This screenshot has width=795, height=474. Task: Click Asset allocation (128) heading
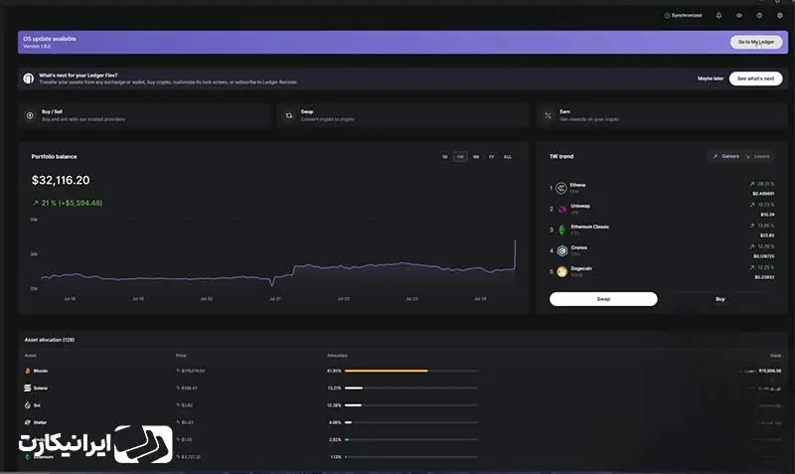click(50, 340)
